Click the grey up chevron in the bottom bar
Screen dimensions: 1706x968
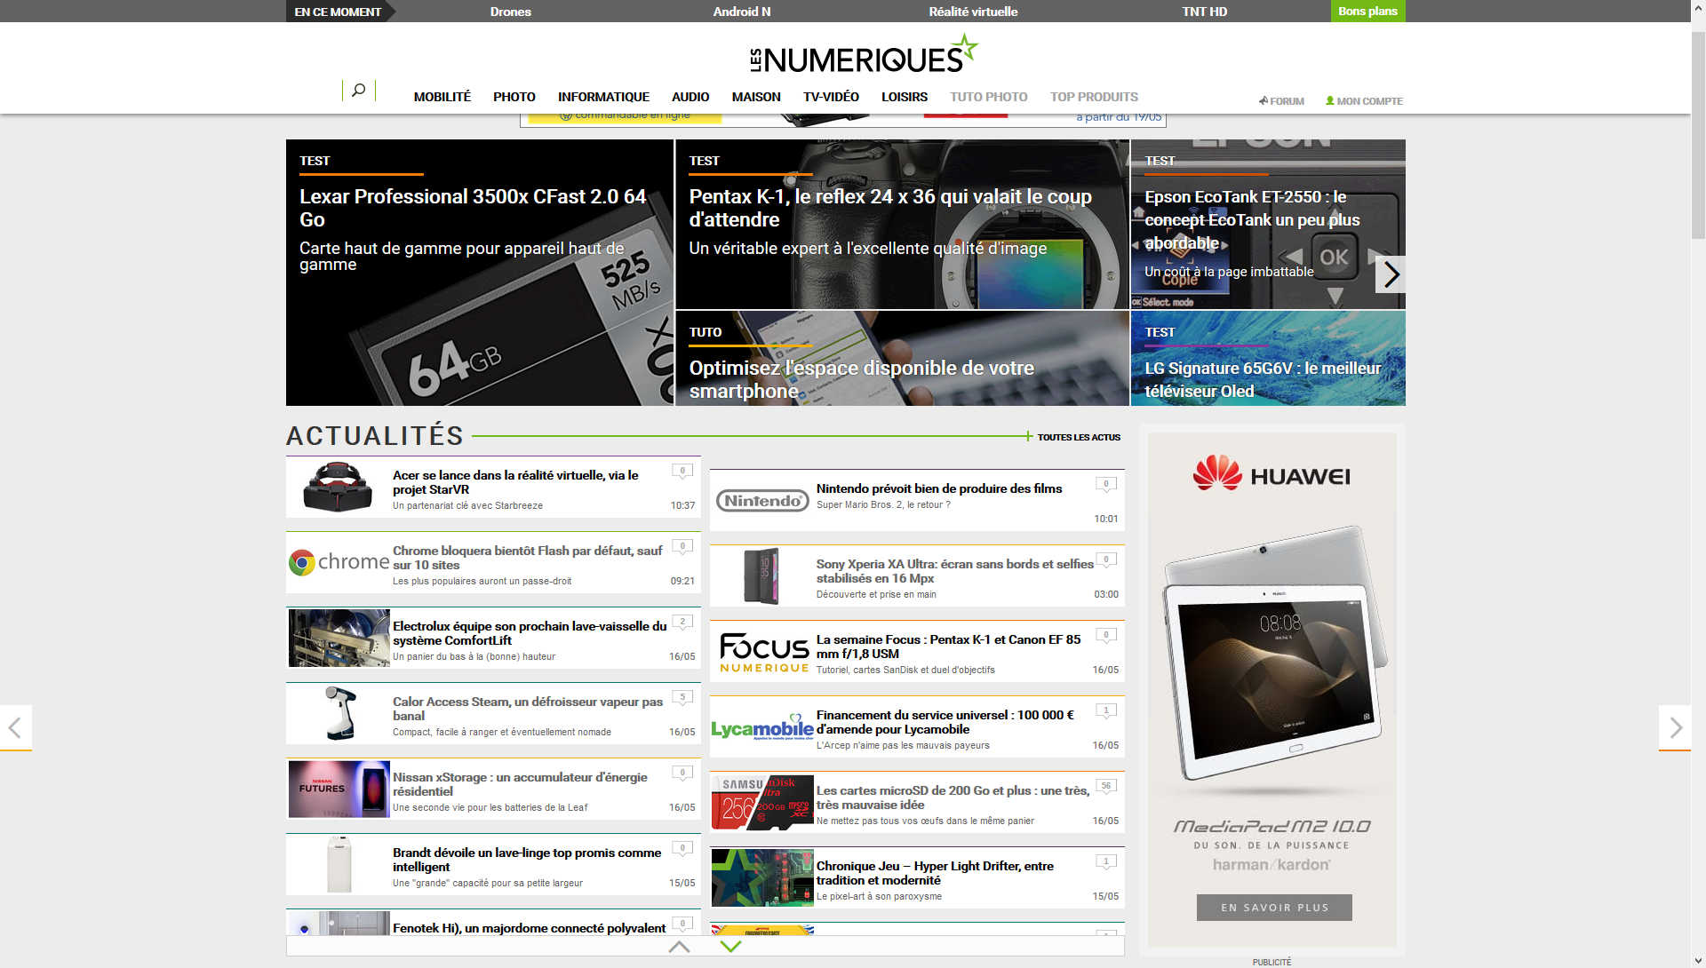pos(679,947)
